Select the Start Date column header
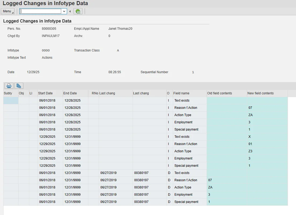This screenshot has height=215, width=296. [x=50, y=93]
